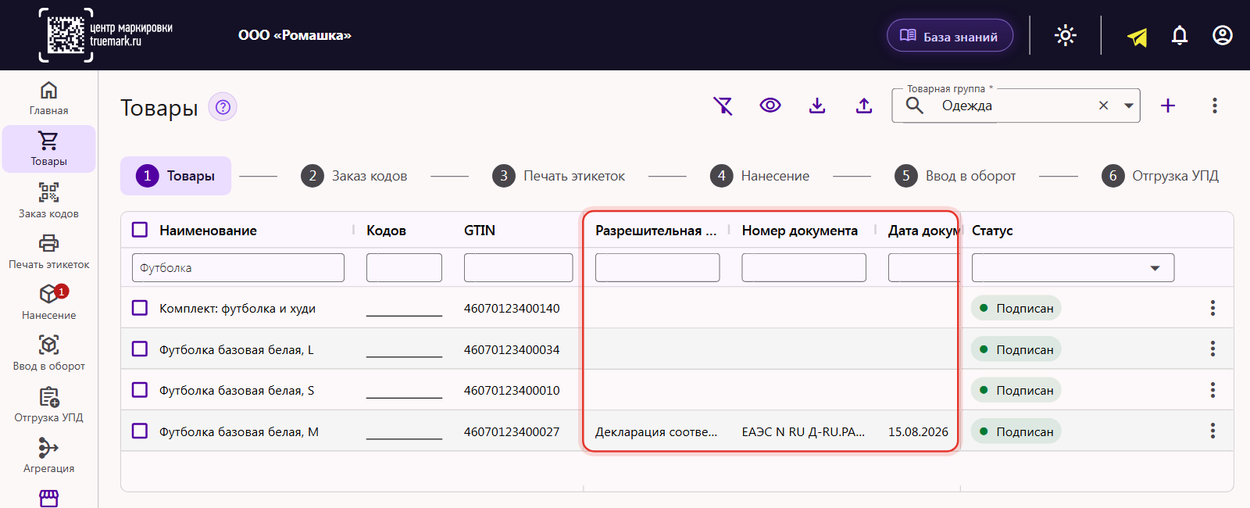1250x508 pixels.
Task: Check the Футболка базовая белая, L row
Action: coord(140,349)
